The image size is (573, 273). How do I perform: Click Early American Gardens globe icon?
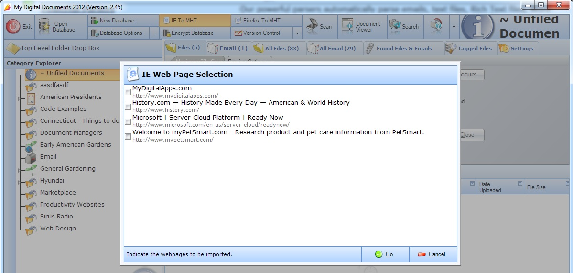click(x=31, y=146)
